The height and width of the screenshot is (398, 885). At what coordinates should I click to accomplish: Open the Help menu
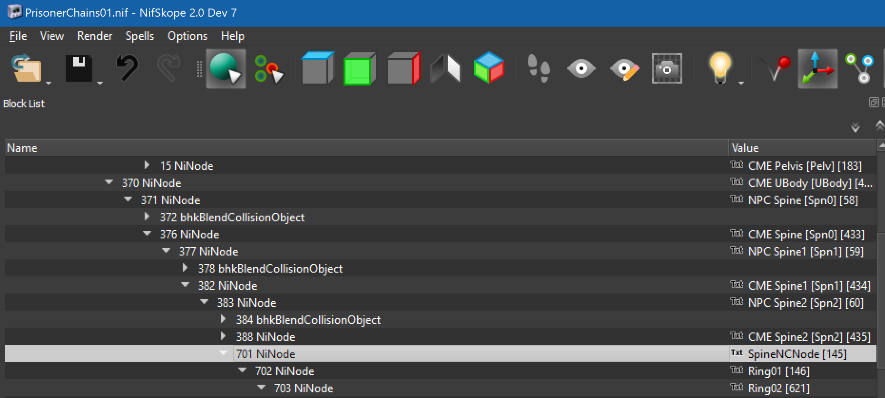(x=233, y=36)
